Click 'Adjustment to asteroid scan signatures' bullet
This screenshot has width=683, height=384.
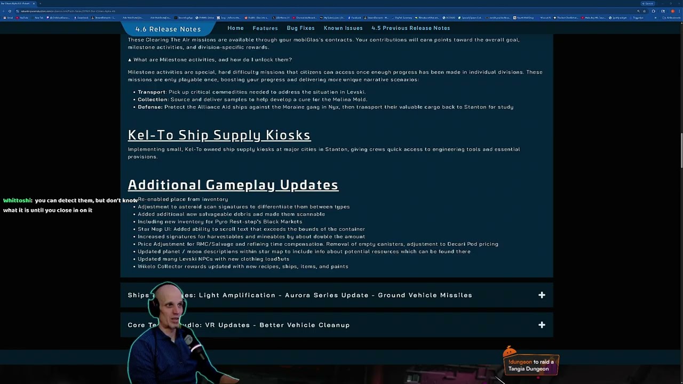pos(244,207)
